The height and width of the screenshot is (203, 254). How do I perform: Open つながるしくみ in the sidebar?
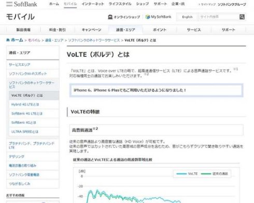coord(33,184)
